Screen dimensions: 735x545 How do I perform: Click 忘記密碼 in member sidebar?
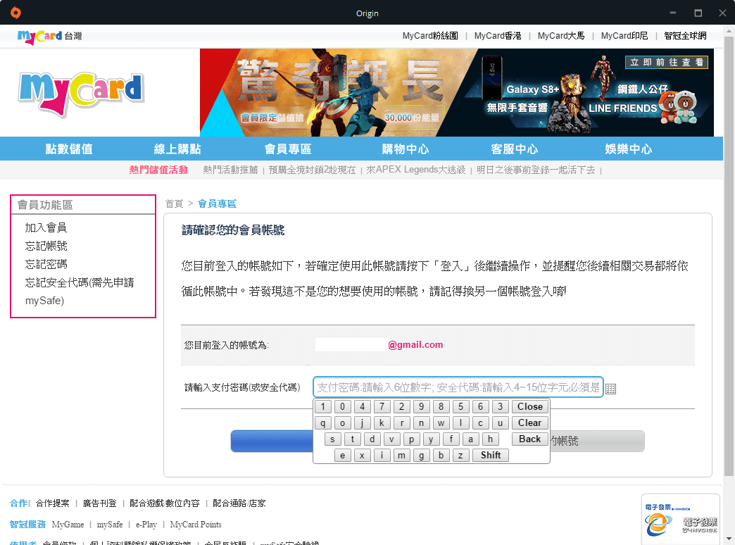click(x=46, y=265)
